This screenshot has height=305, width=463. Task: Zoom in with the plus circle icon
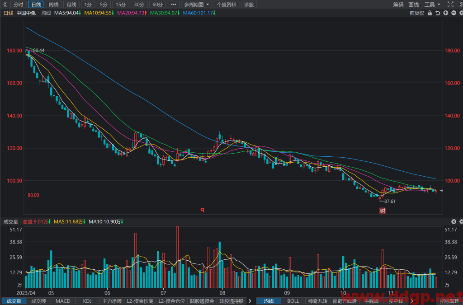pos(445,13)
